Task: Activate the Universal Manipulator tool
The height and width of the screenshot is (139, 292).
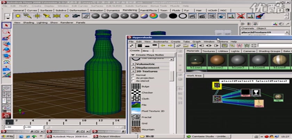Action: pos(7,62)
